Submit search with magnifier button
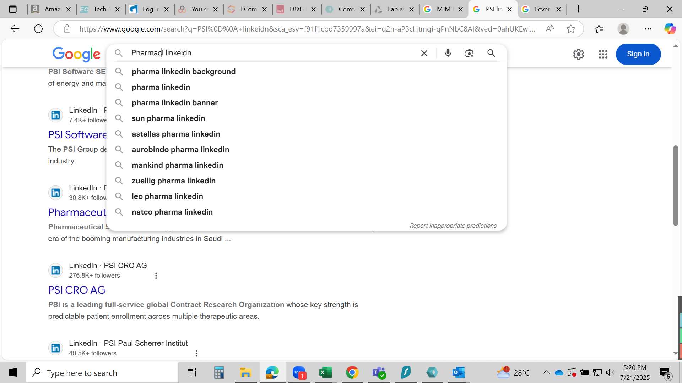Screen dimensions: 682x383 point(491,53)
